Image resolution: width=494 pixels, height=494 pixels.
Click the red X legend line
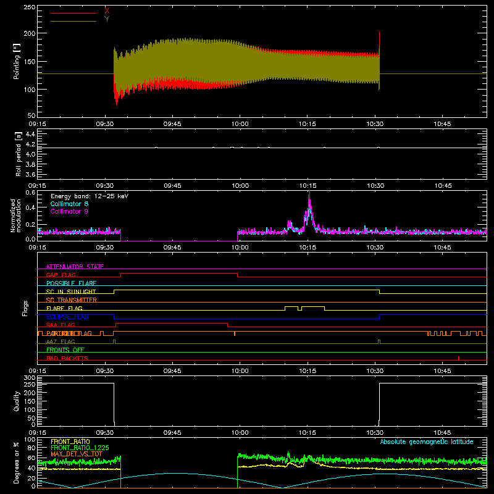[x=73, y=13]
